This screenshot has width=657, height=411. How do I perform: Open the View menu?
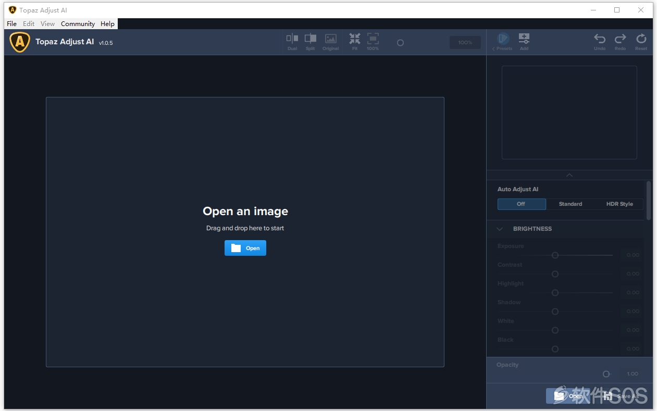47,23
